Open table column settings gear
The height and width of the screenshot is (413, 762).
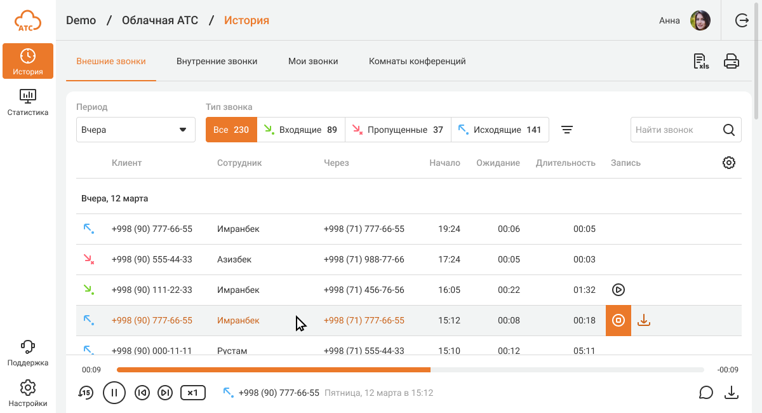[x=729, y=163]
